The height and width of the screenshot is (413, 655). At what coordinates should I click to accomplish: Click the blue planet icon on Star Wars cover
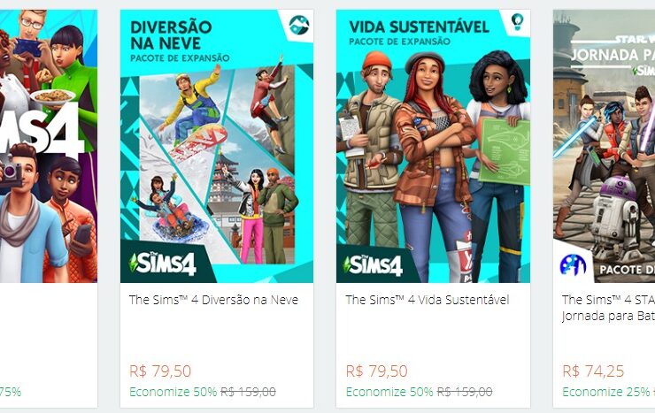point(573,264)
